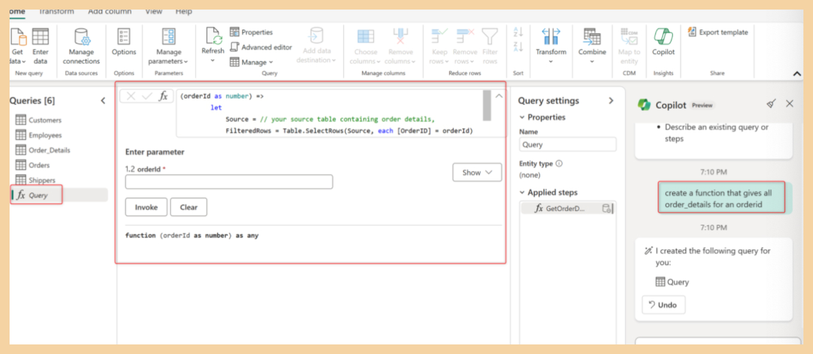Confirm the formula with the checkmark icon
The width and height of the screenshot is (813, 354).
click(x=147, y=96)
